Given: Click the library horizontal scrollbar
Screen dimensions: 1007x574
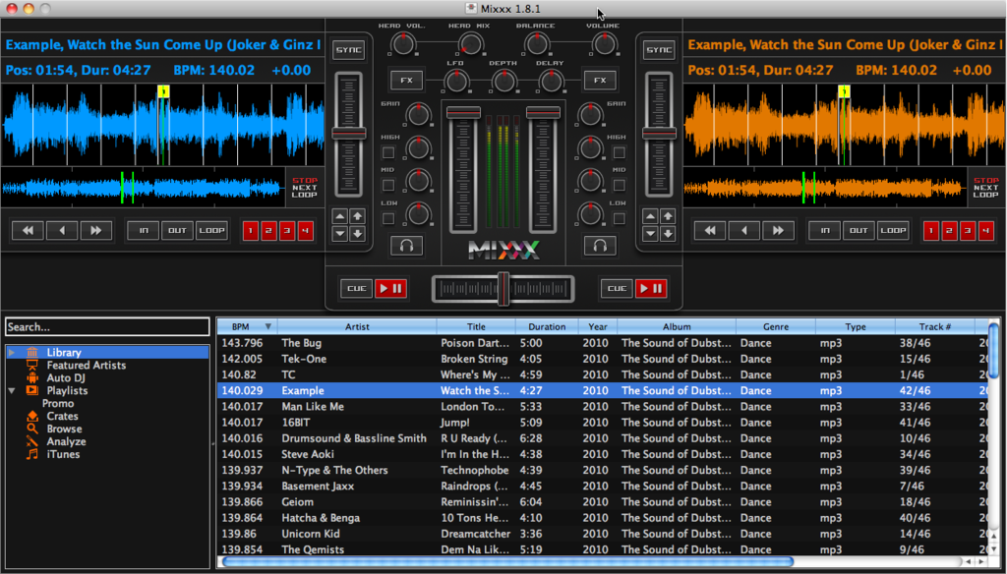Looking at the screenshot, I should point(507,562).
